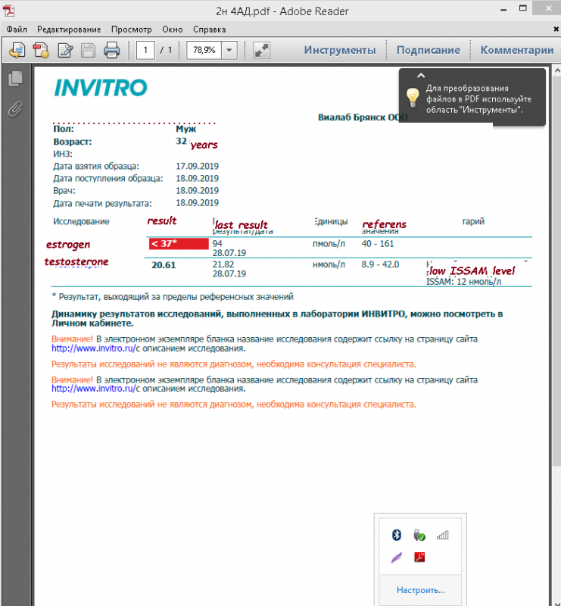Click the Bluetooth tray icon

point(397,535)
